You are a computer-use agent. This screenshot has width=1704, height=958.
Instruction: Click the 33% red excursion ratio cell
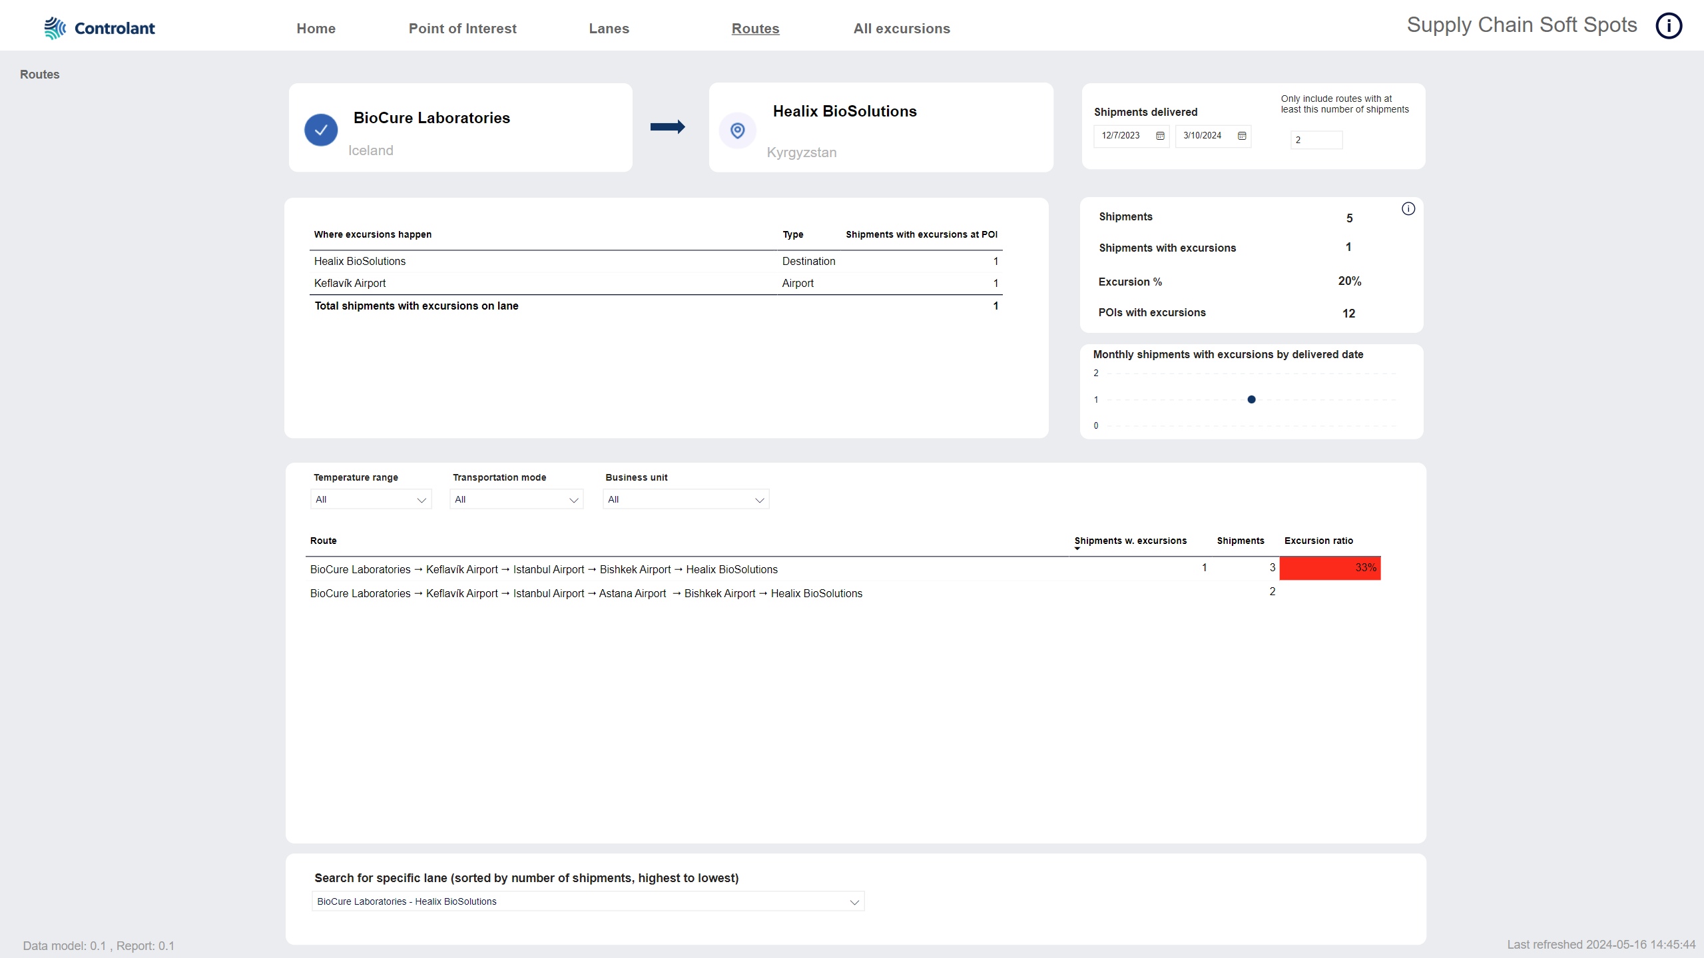click(1330, 568)
